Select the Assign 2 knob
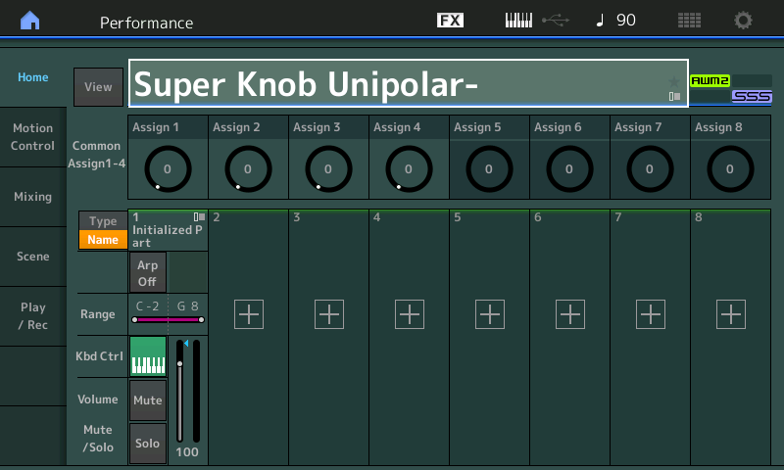 [x=248, y=168]
